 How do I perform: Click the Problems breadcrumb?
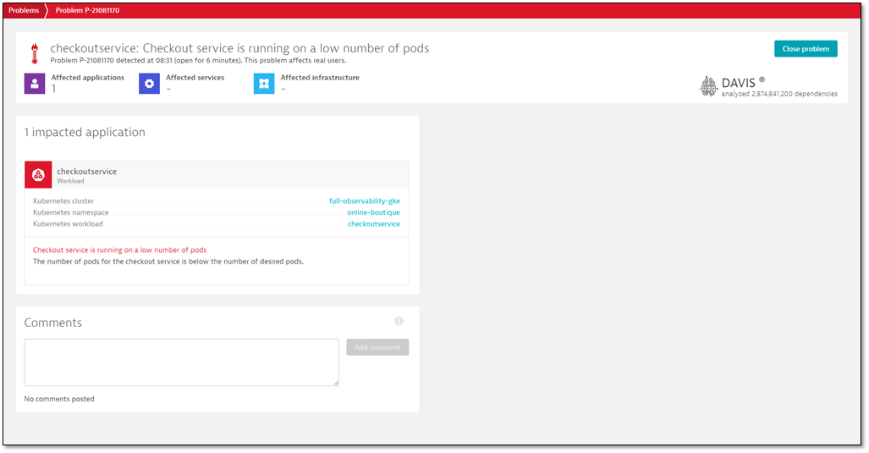pyautogui.click(x=24, y=10)
